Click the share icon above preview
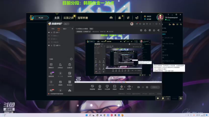Screen dimensions: 209x117 tap(158, 30)
